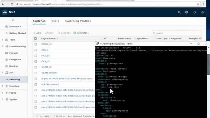This screenshot has width=210, height=118.
Task: Click the System gear icon in sidebar
Action: pos(7,99)
